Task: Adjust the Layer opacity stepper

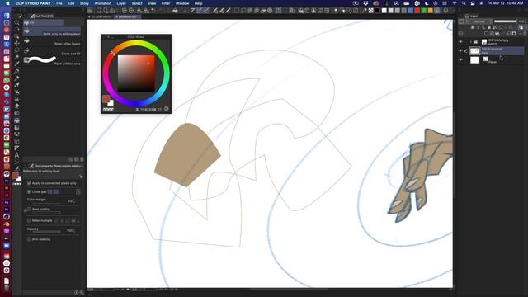Action: [x=526, y=21]
